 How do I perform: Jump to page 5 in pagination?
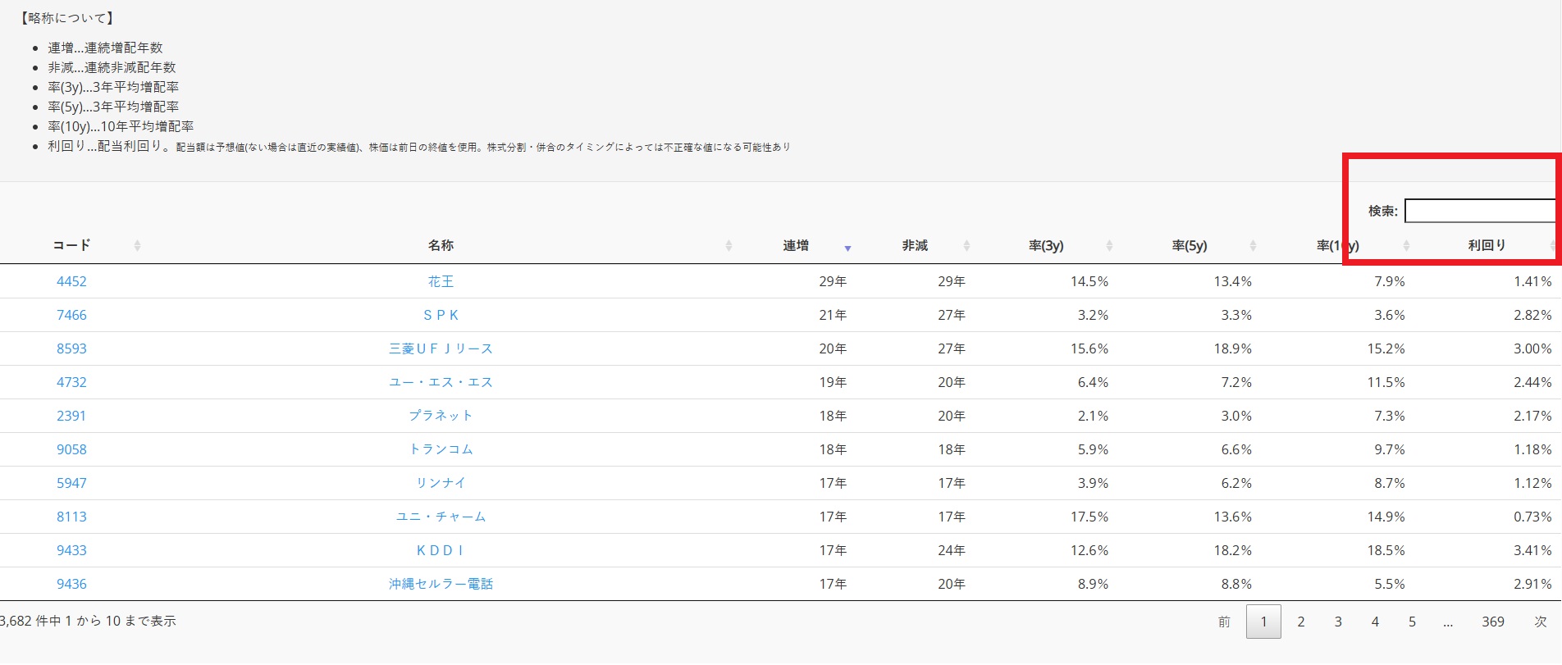(1412, 622)
